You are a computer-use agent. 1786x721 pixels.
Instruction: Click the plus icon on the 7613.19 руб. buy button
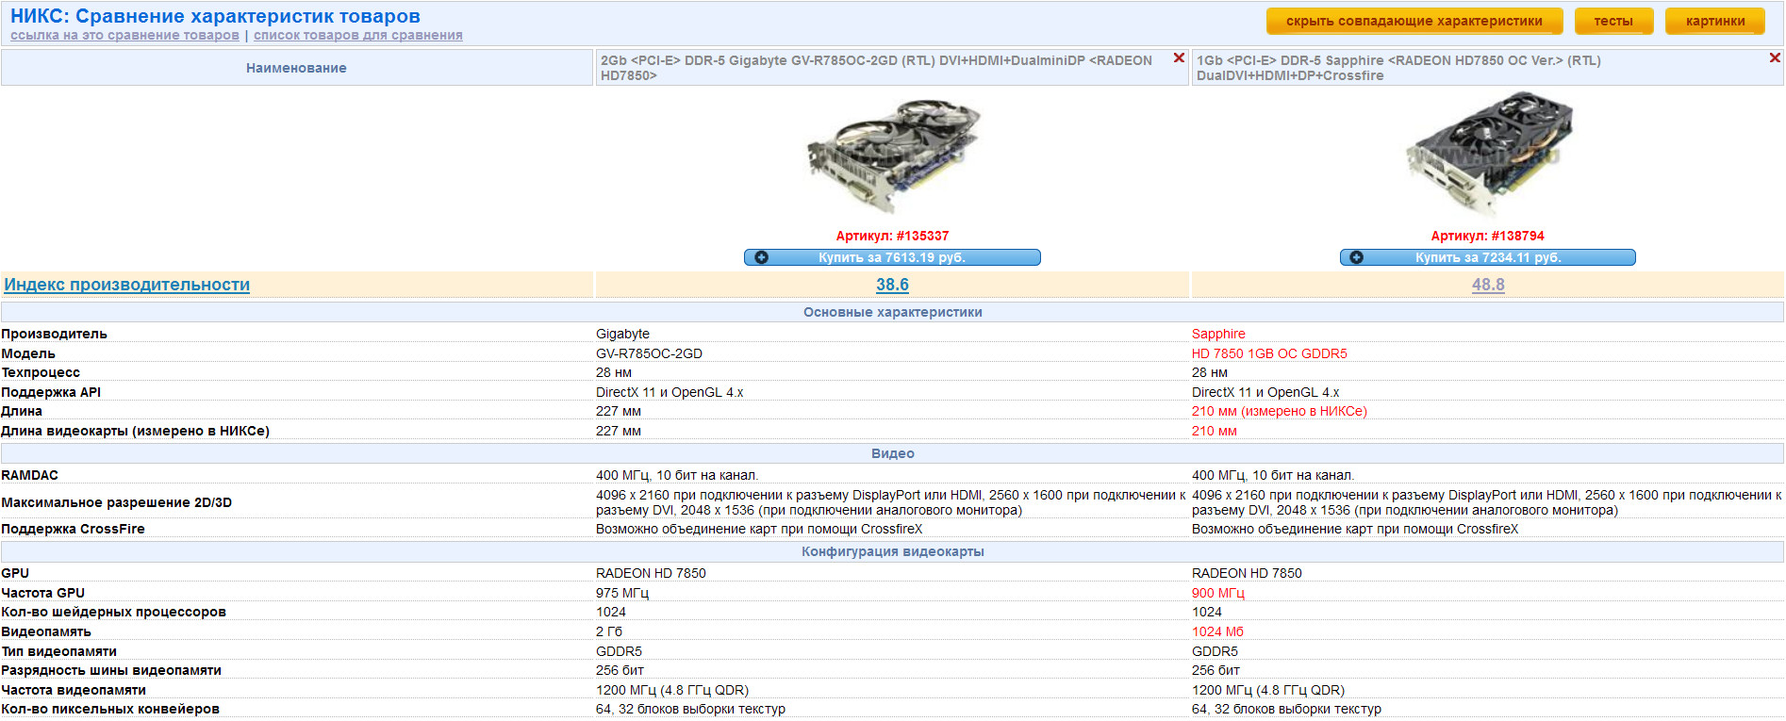click(761, 257)
